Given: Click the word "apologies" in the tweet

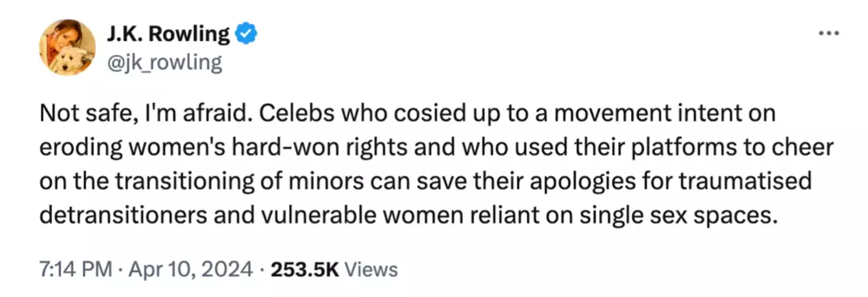Looking at the screenshot, I should pyautogui.click(x=597, y=182).
